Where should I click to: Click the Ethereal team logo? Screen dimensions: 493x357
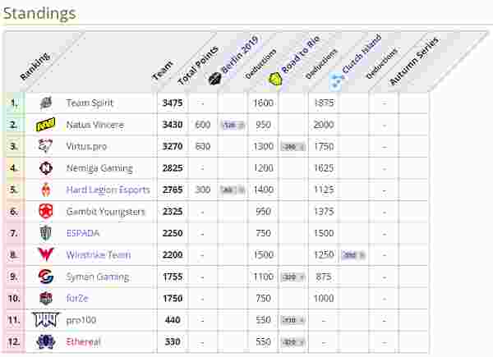(x=46, y=341)
